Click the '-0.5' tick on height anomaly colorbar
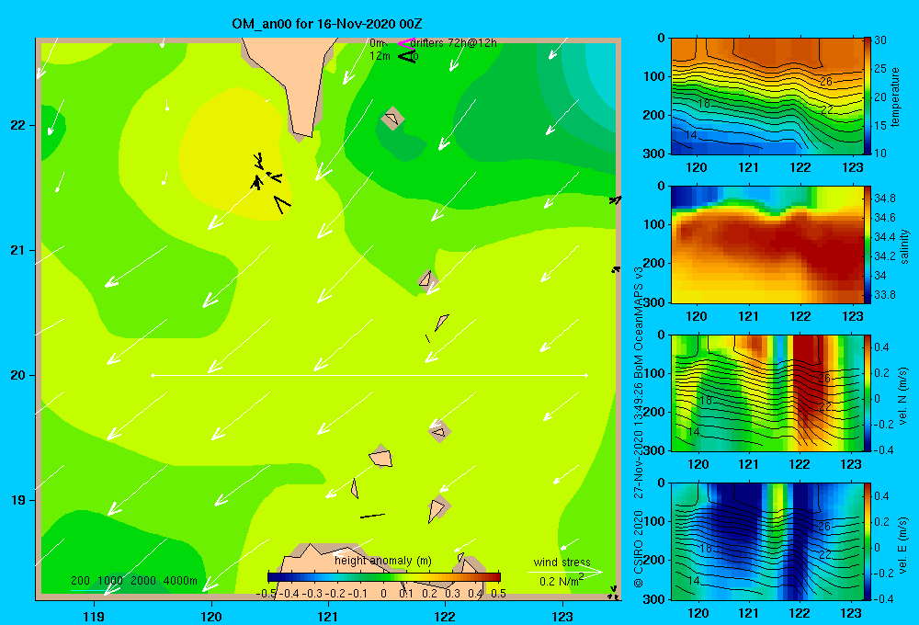The image size is (919, 625). 267,594
